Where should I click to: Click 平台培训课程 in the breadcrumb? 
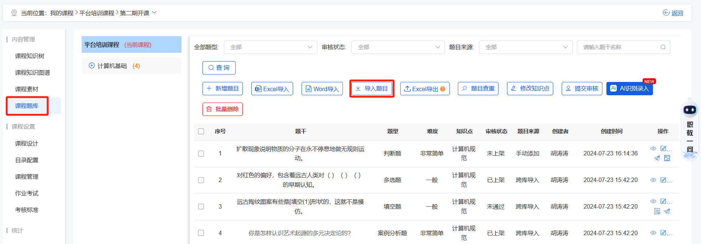click(97, 13)
